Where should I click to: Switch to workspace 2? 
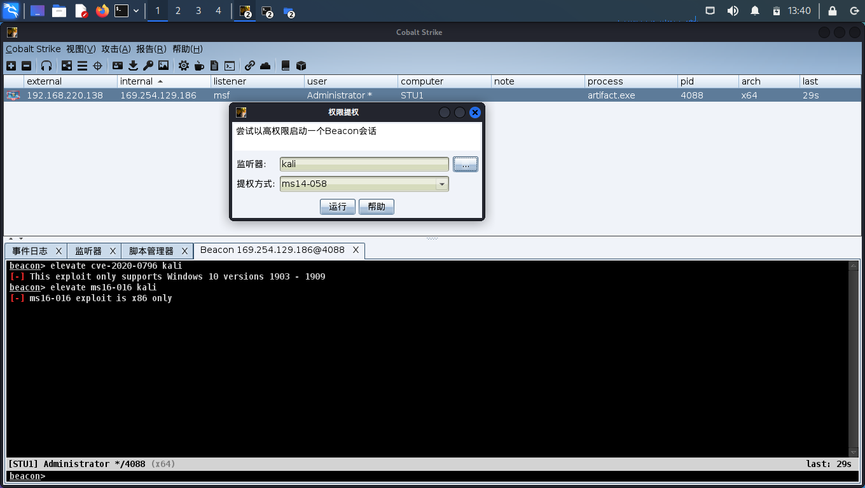178,11
